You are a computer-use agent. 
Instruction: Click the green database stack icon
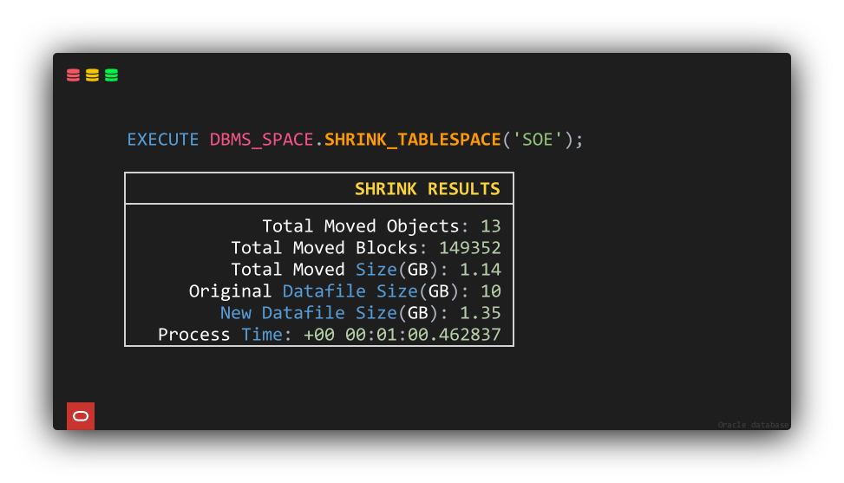[x=111, y=75]
